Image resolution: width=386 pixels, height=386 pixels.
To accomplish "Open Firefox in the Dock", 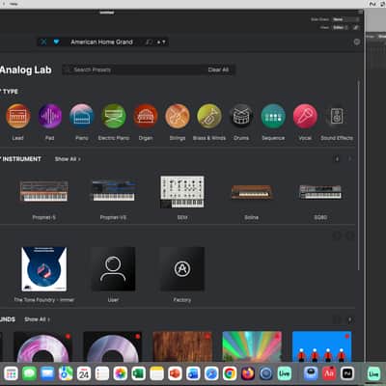I will click(x=248, y=373).
